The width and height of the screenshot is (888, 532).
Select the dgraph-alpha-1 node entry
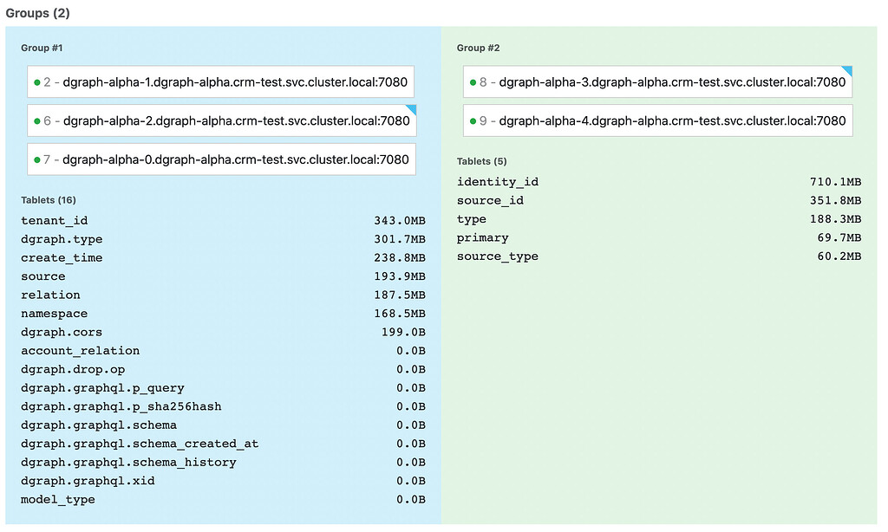pos(219,81)
